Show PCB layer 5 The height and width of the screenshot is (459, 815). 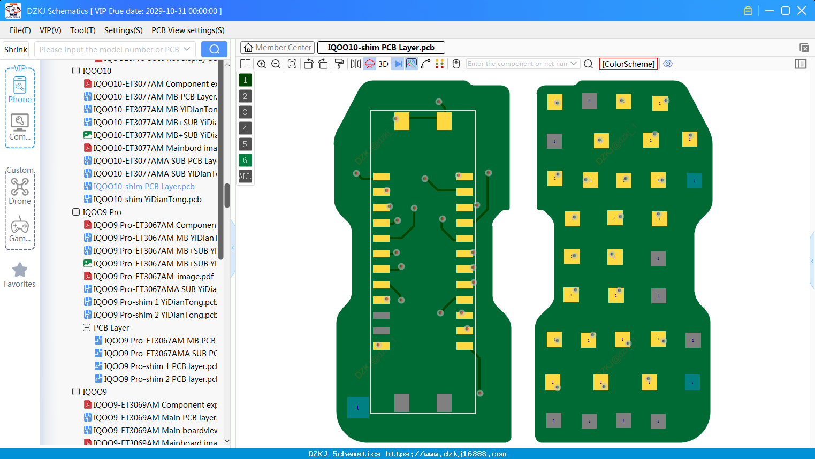tap(245, 144)
